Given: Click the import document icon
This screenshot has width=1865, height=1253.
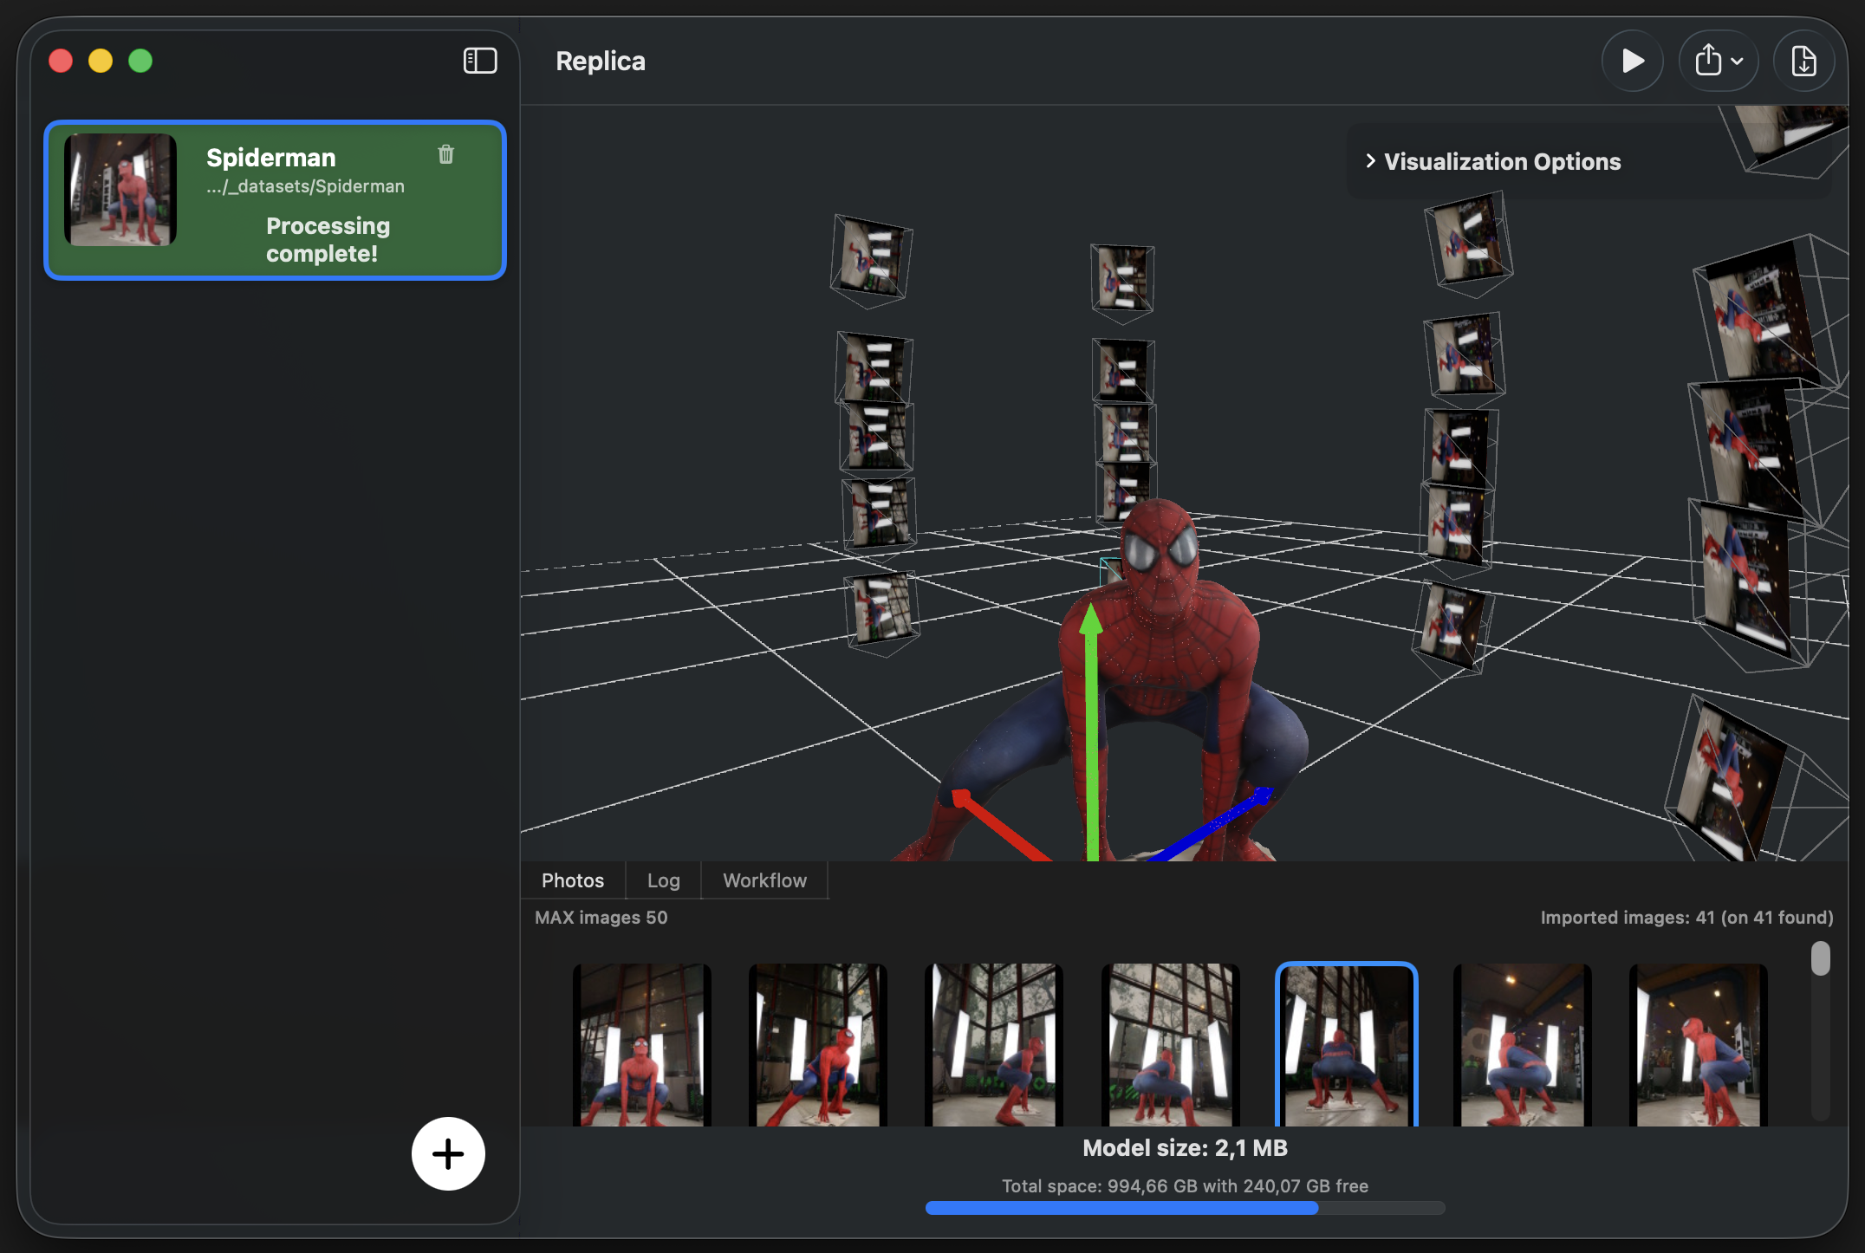Looking at the screenshot, I should click(1803, 62).
